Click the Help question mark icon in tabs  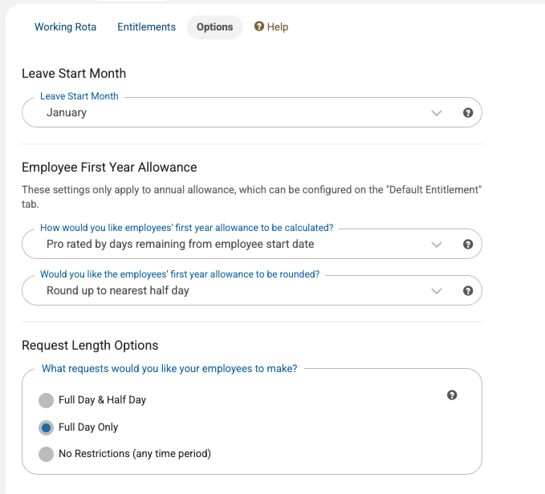pyautogui.click(x=259, y=26)
